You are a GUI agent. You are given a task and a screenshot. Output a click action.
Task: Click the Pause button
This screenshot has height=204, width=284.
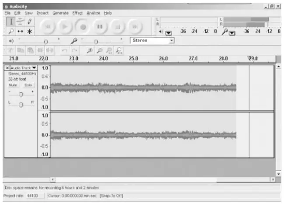point(100,27)
